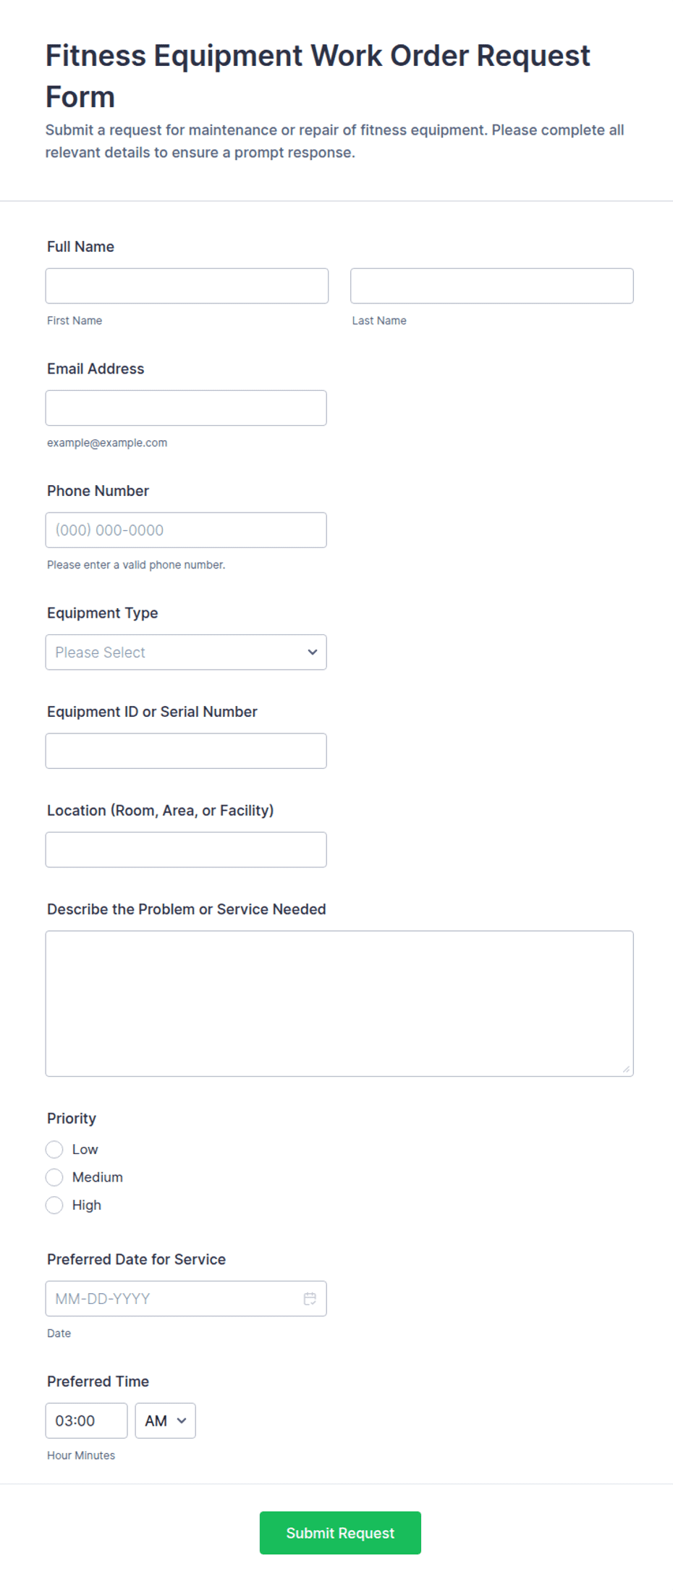Submit the work order request

point(340,1533)
